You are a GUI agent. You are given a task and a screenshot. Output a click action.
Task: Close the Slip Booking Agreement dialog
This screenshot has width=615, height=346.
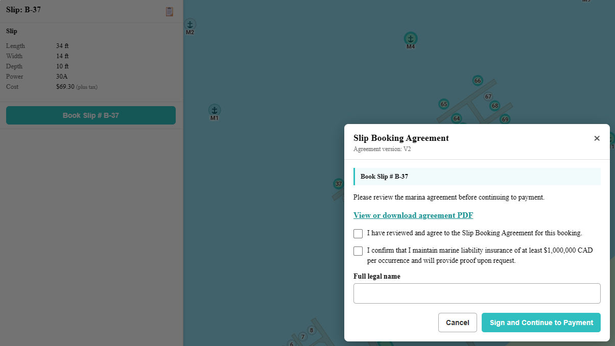(x=597, y=138)
